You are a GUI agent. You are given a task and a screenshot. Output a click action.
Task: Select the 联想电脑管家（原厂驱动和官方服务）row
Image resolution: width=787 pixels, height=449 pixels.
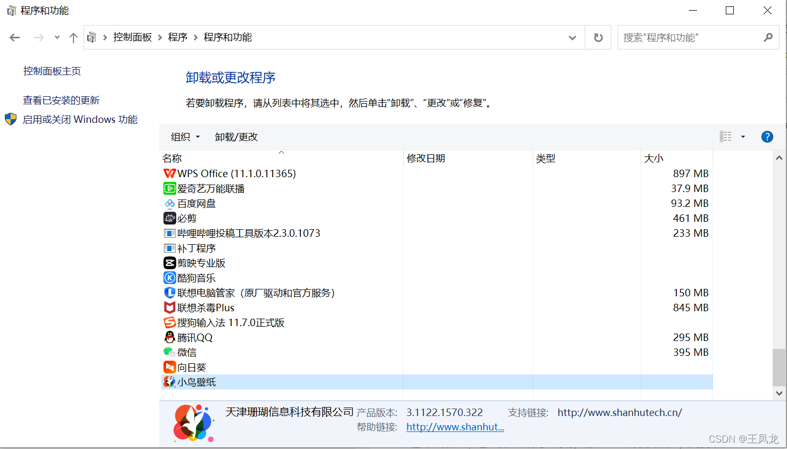click(x=437, y=293)
